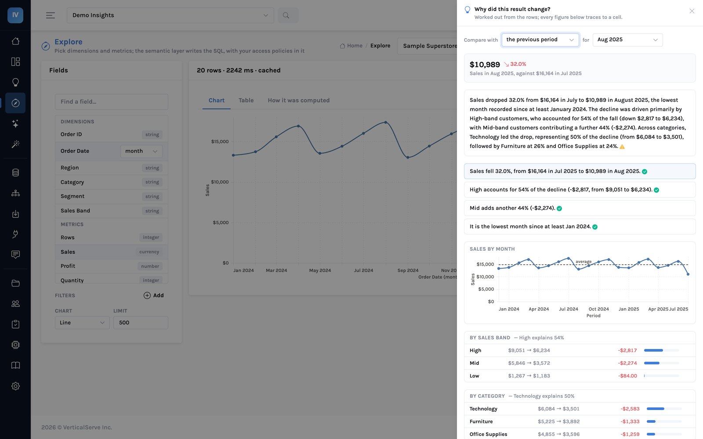Click the lightbulb insights sidebar icon

click(15, 83)
